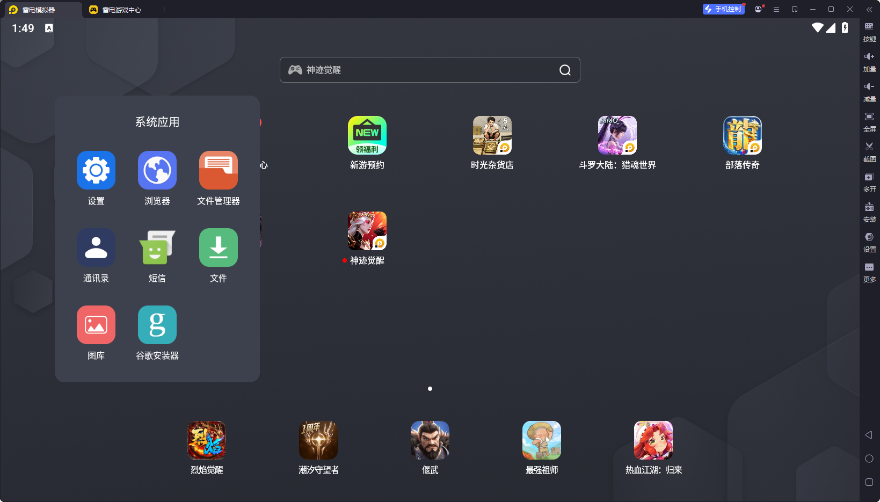The height and width of the screenshot is (502, 880).
Task: Open the 新游预约 app
Action: pyautogui.click(x=367, y=135)
